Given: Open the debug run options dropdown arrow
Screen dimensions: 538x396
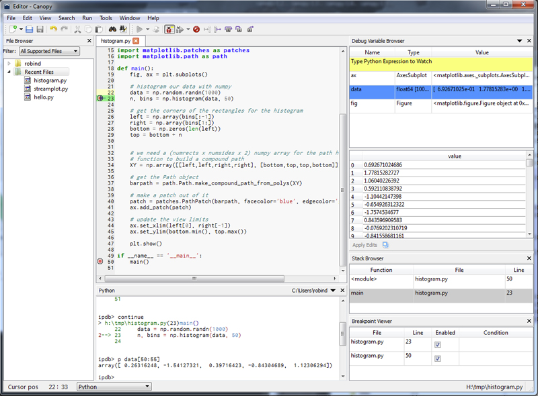Looking at the screenshot, I should 188,30.
